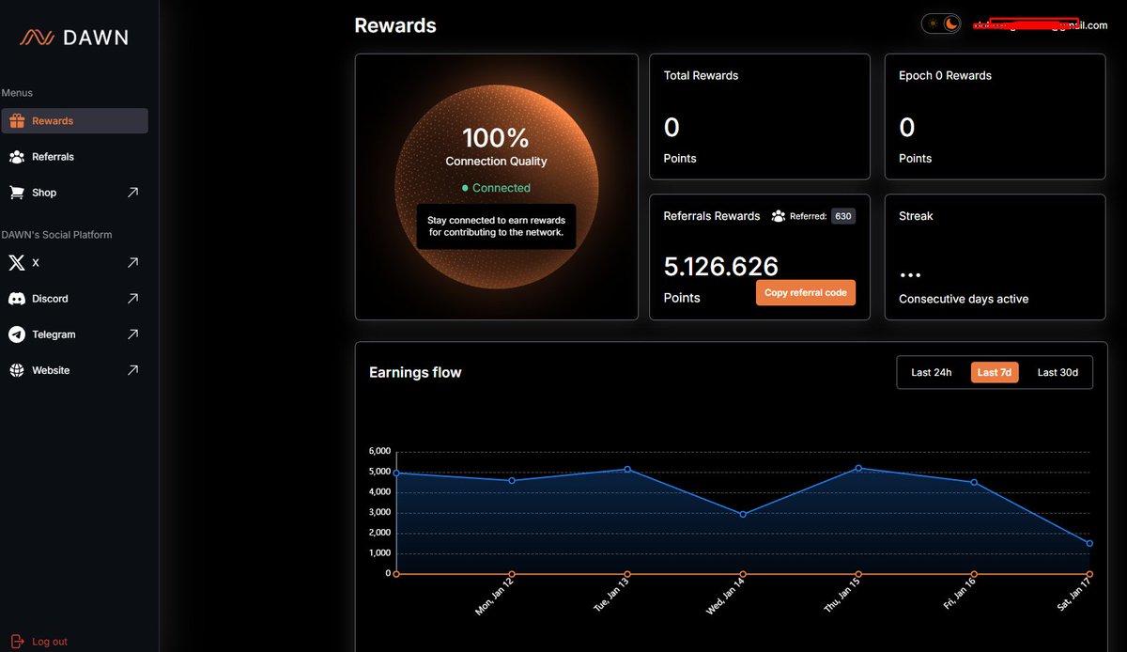This screenshot has height=652, width=1127.
Task: Click the Wed, Jan 14 axis label
Action: [x=724, y=598]
